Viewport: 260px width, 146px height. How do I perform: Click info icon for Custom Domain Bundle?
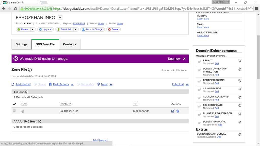240,134
